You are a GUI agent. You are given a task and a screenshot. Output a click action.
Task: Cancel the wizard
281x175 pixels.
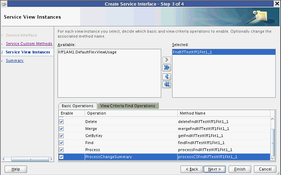tap(265, 169)
